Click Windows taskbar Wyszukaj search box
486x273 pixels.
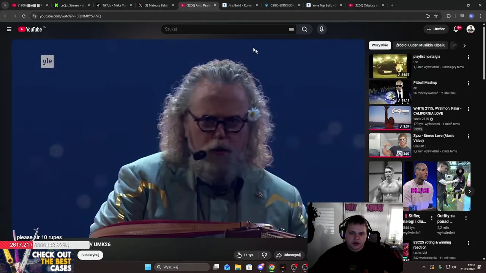click(182, 267)
